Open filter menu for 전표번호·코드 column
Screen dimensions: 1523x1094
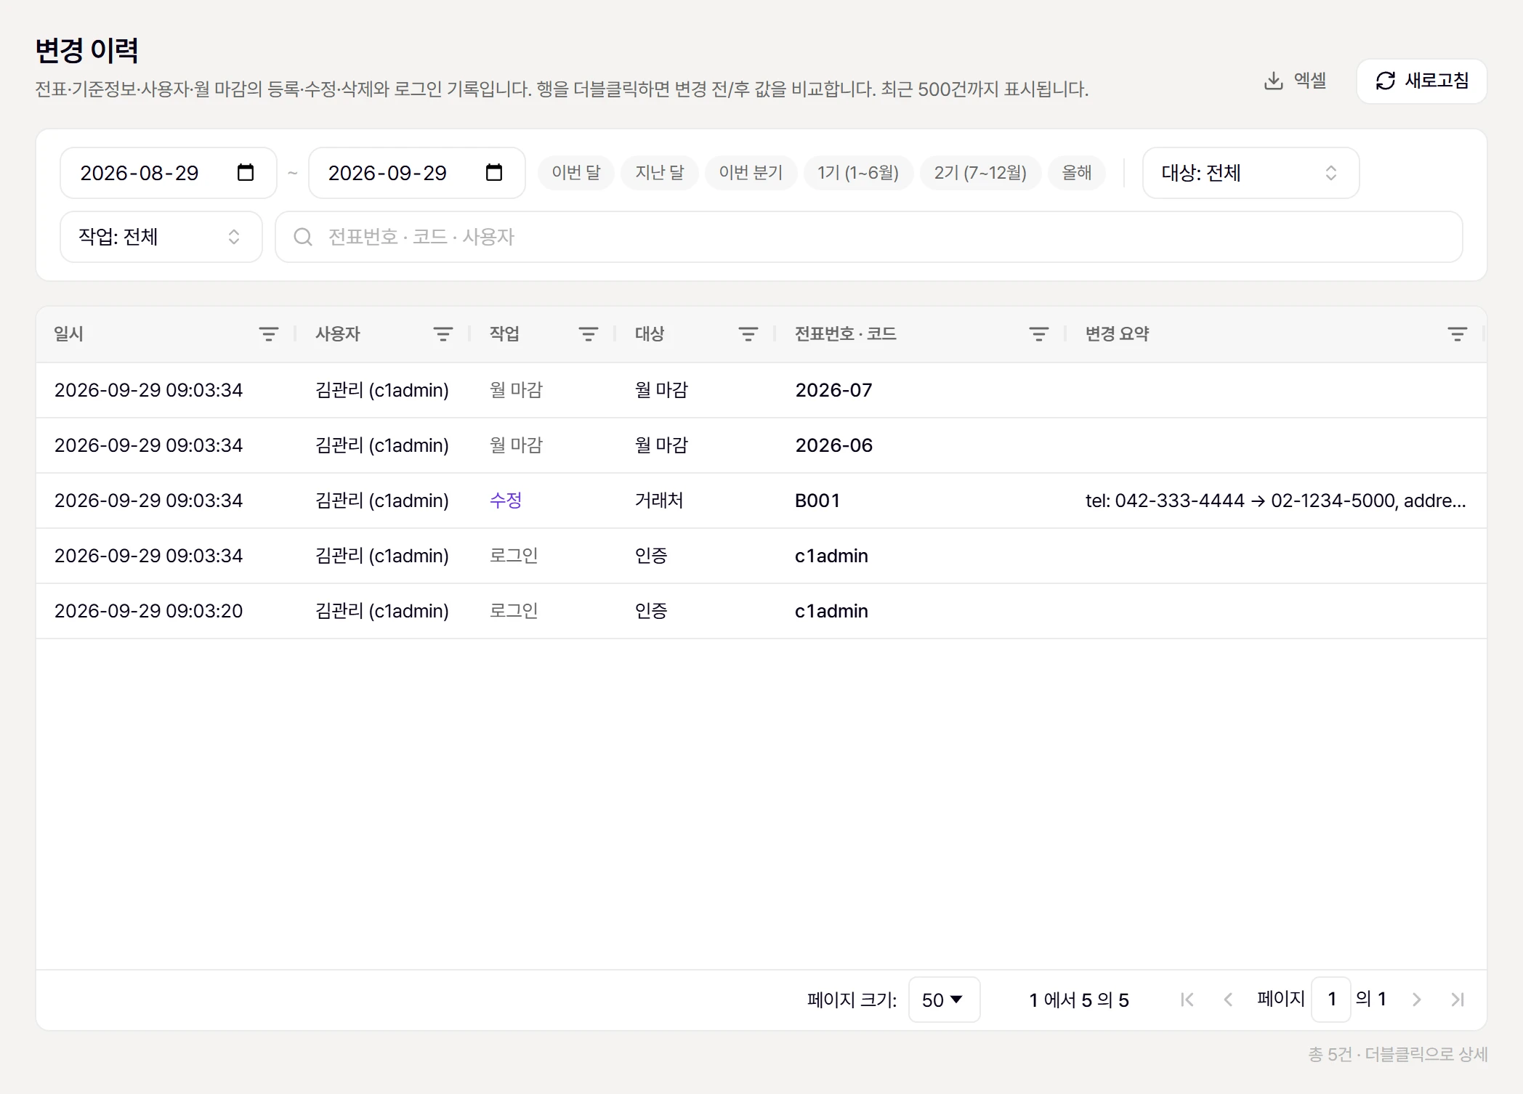point(1039,334)
